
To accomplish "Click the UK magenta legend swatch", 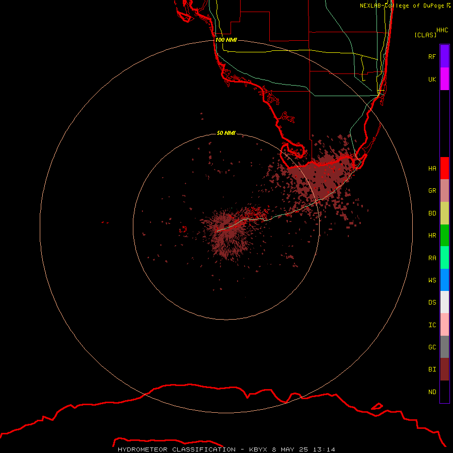I will coord(444,79).
